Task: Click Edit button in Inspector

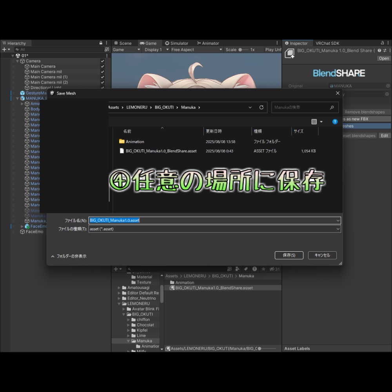Action: pos(384,136)
